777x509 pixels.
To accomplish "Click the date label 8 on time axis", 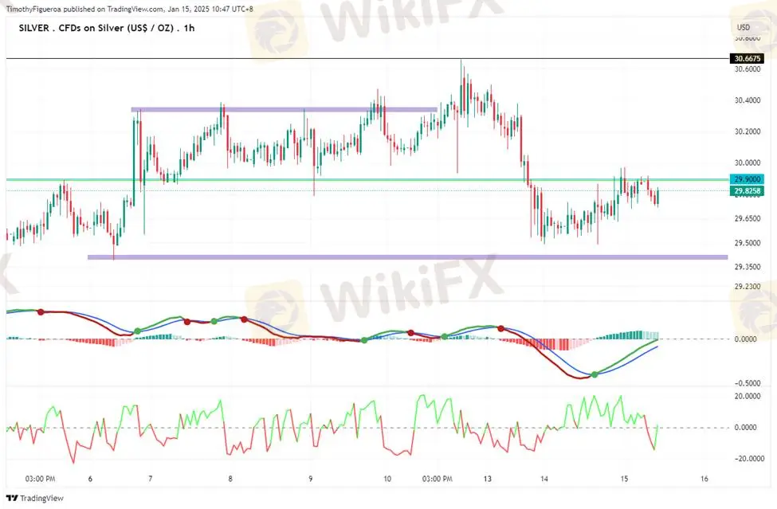I will click(230, 479).
